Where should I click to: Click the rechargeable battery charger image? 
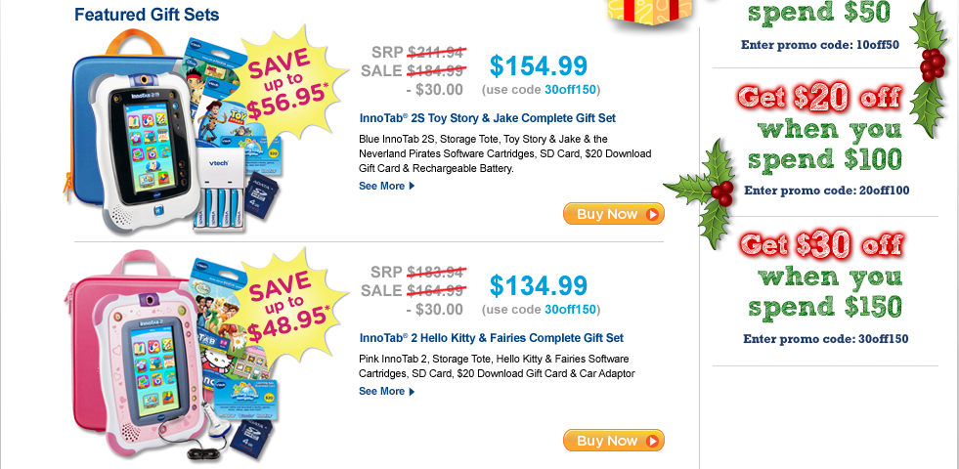point(220,191)
